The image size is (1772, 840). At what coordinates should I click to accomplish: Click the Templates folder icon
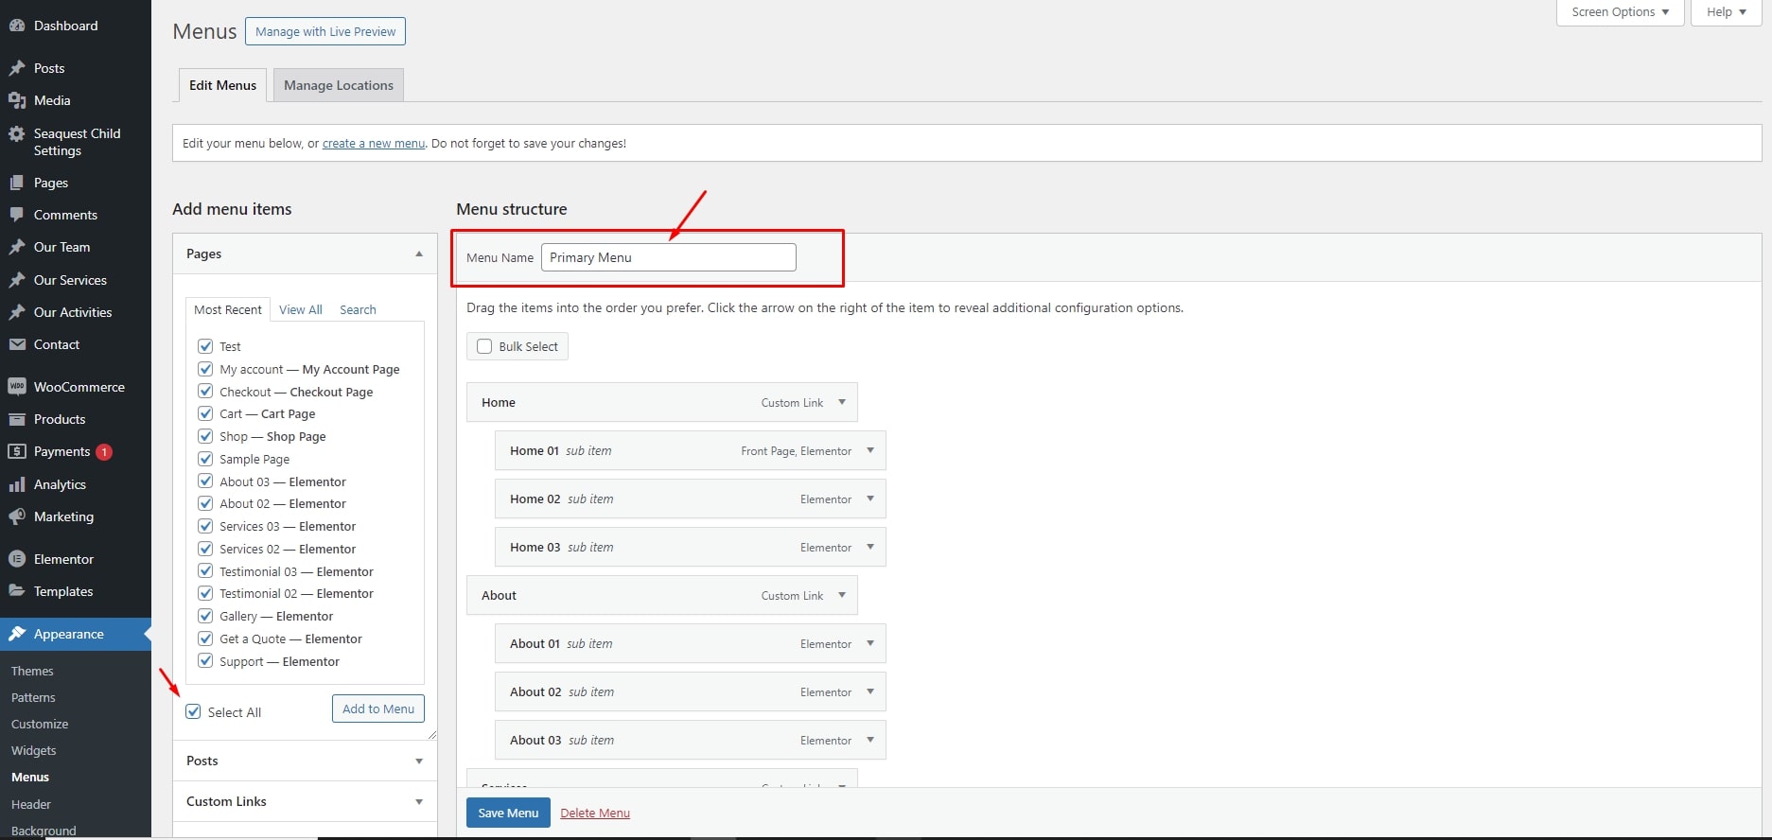point(17,591)
